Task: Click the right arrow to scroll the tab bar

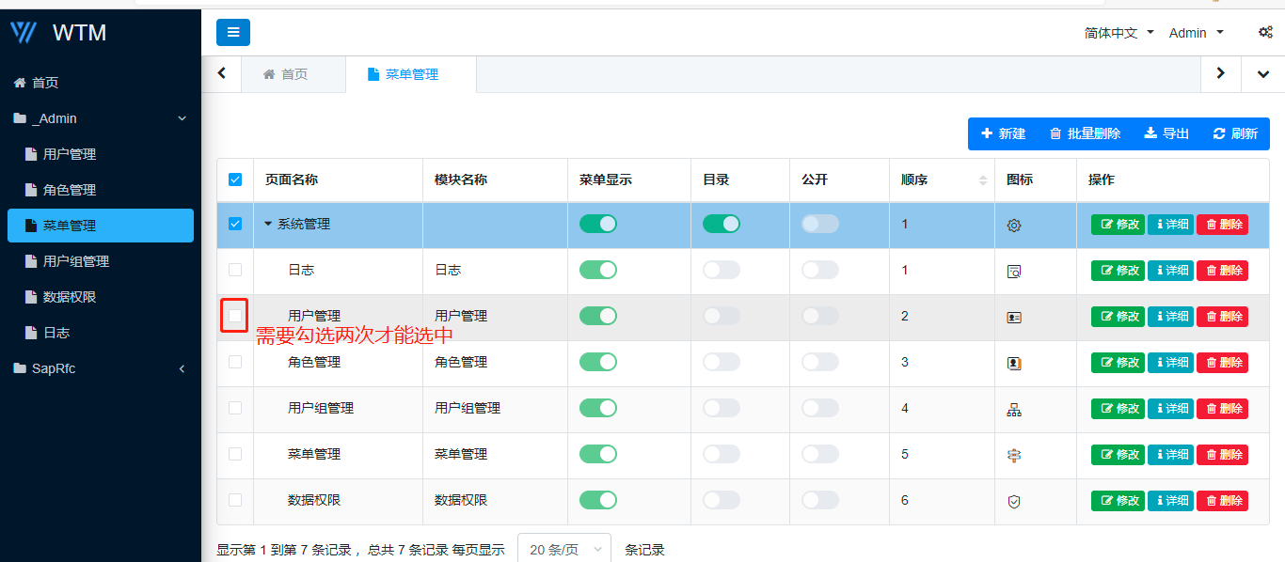Action: pyautogui.click(x=1220, y=73)
